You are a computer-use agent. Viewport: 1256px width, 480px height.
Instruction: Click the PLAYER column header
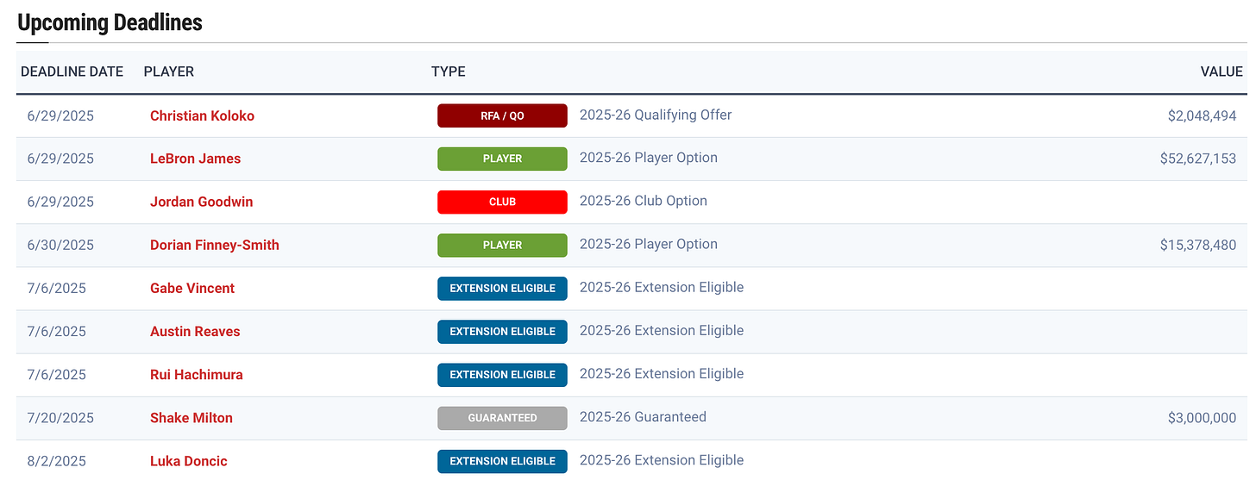168,72
